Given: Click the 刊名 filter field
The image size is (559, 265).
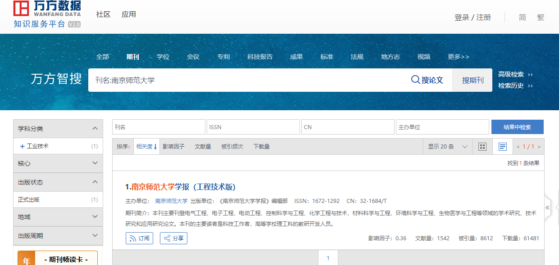Looking at the screenshot, I should 159,127.
